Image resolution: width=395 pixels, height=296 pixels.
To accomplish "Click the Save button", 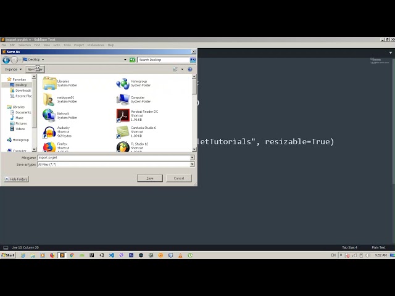I will [x=150, y=178].
